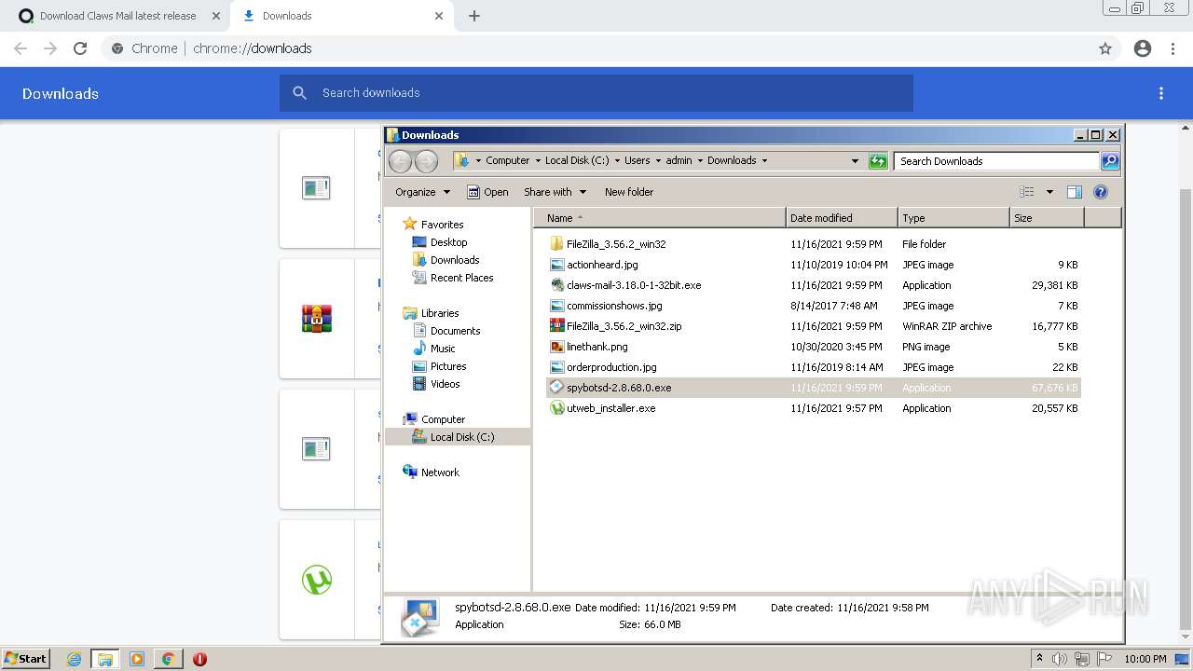The image size is (1193, 671).
Task: Open Explorer Help icon
Action: [1101, 192]
